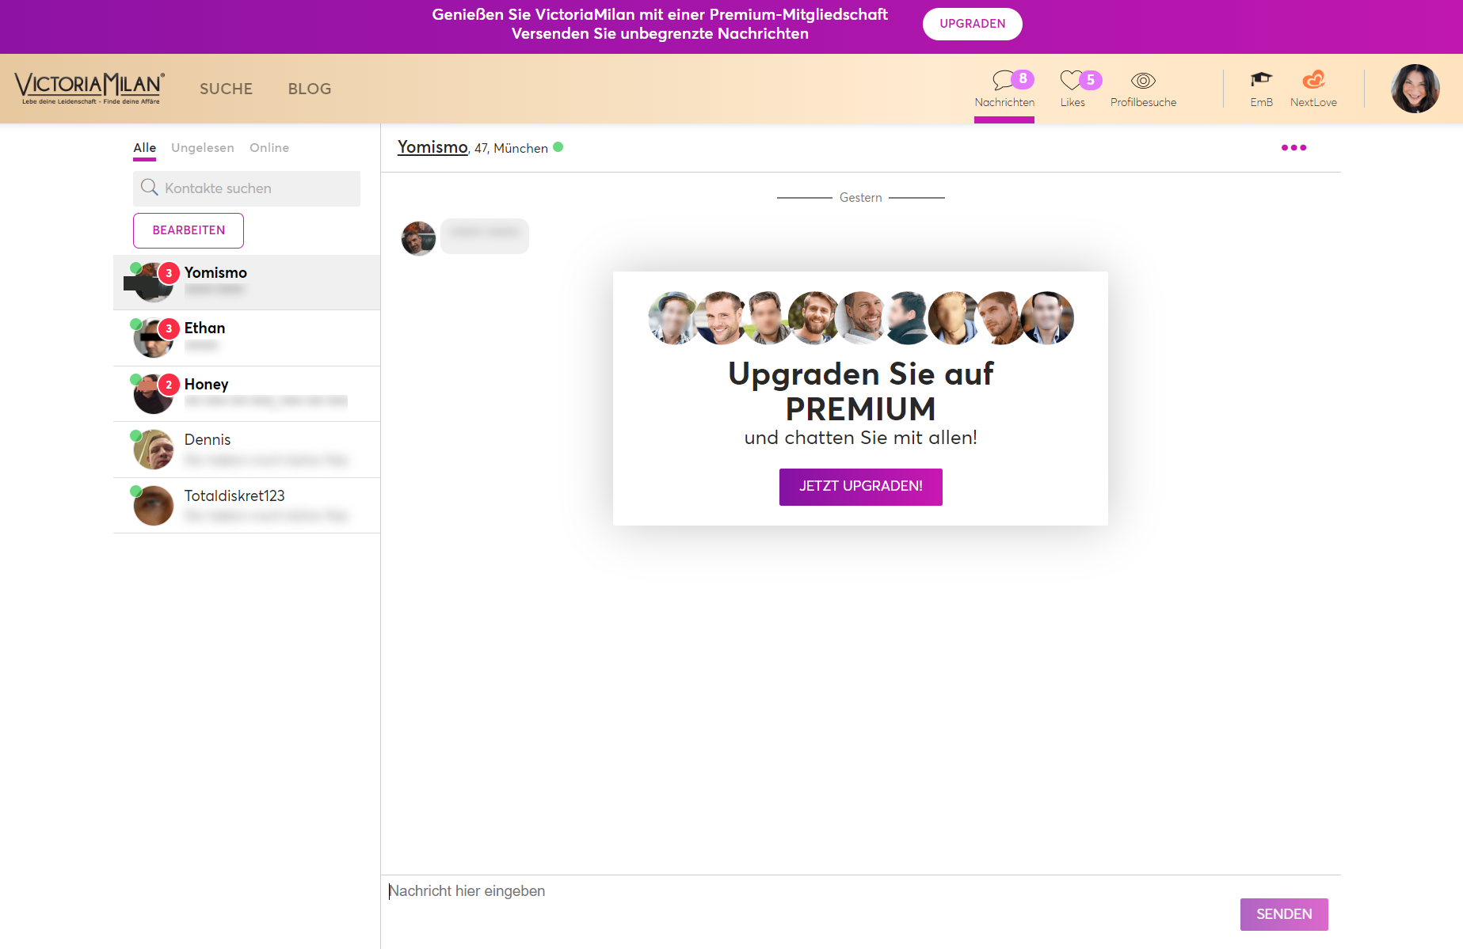1463x949 pixels.
Task: Click Yomismo's avatar in contact list
Action: (x=153, y=283)
